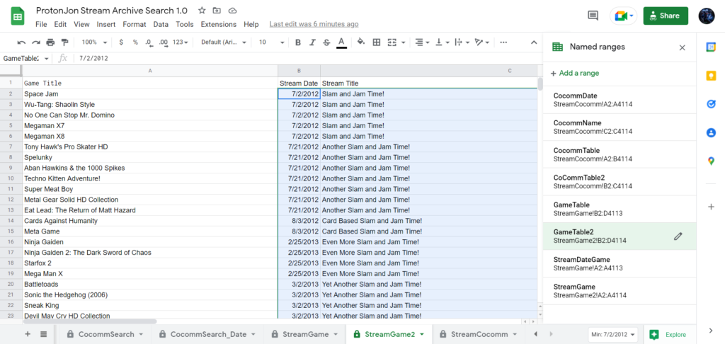Open the Extensions menu
This screenshot has height=344, width=725.
218,24
